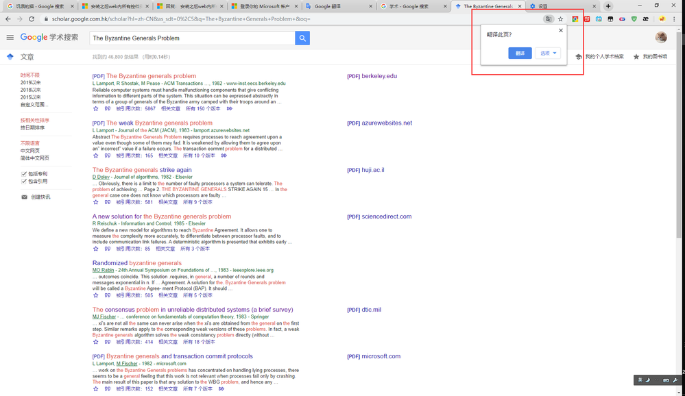The image size is (685, 396).
Task: Click the page vertical scrollbar
Action: click(678, 136)
